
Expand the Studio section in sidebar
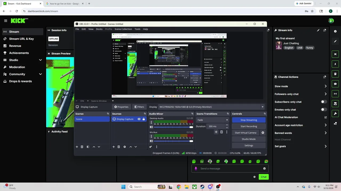pos(40,60)
